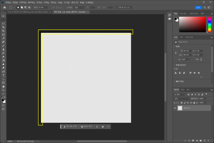The image size is (214, 143).
Task: Open the 스타일 dropdown in options bar
Action: click(x=79, y=7)
